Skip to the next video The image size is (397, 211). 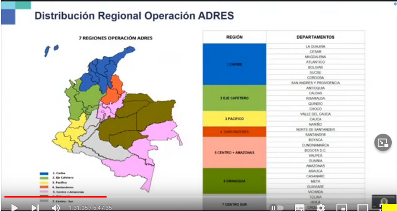click(35, 208)
